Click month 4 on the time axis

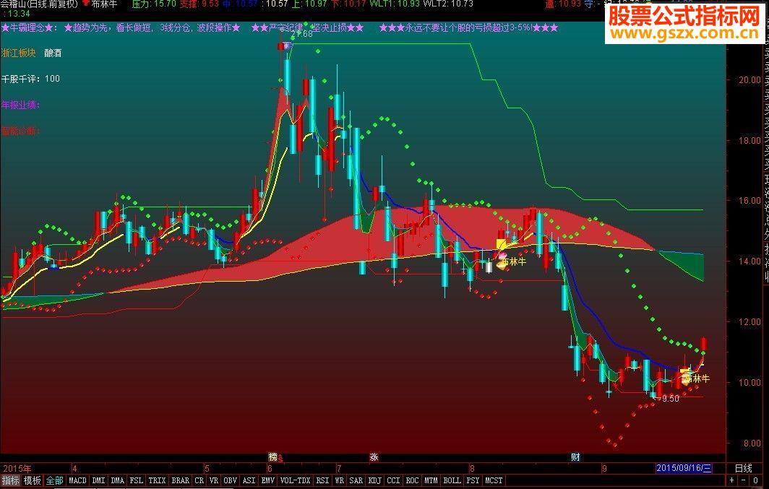point(75,468)
